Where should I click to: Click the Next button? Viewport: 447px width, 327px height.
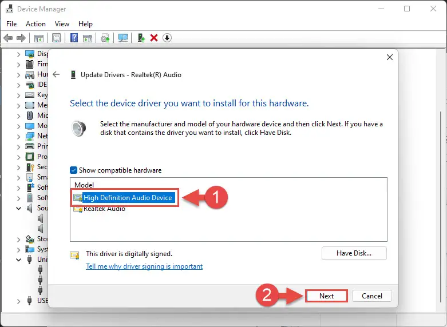point(326,296)
